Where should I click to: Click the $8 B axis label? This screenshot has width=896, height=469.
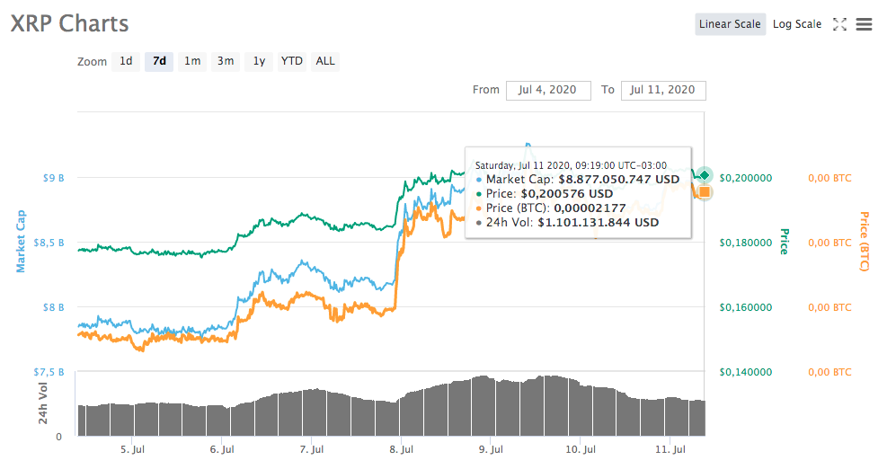(53, 307)
